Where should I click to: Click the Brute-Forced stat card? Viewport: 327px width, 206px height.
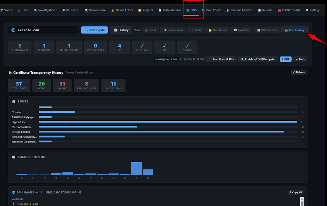pos(69,47)
